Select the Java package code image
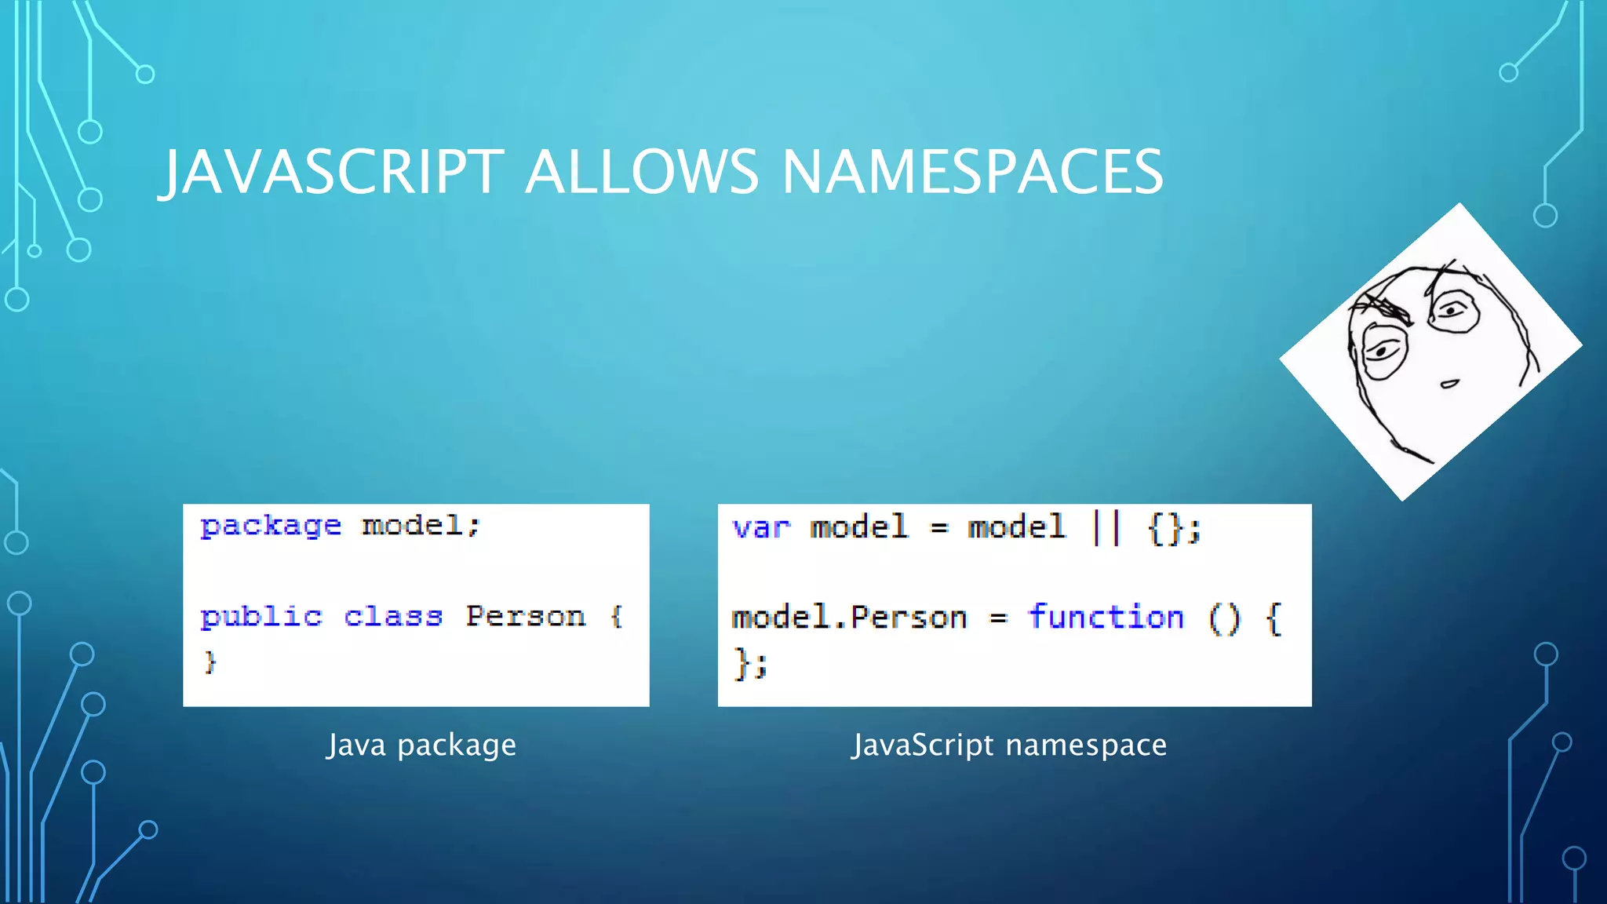The width and height of the screenshot is (1607, 904). click(x=416, y=605)
